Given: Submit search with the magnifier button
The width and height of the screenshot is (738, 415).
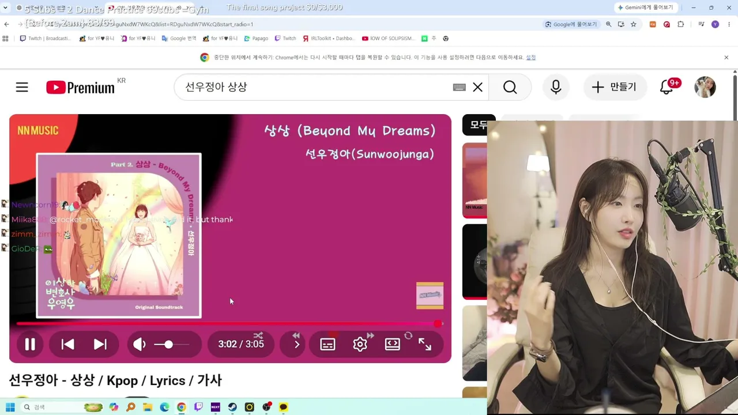Looking at the screenshot, I should tap(510, 87).
